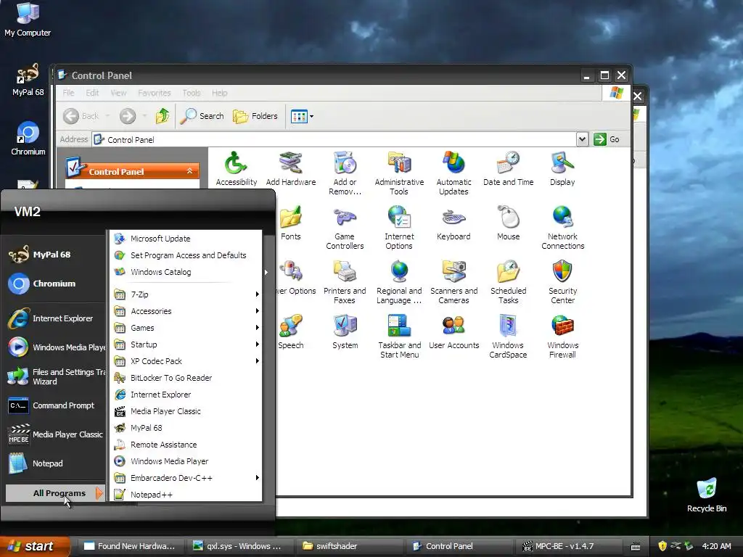743x557 pixels.
Task: Open Taskbar and Start Menu icon
Action: pyautogui.click(x=399, y=337)
